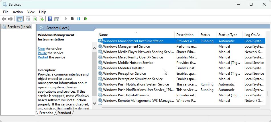271x122 pixels.
Task: Click gear icon of Windows Perception Simulation Service
Action: 100,79
